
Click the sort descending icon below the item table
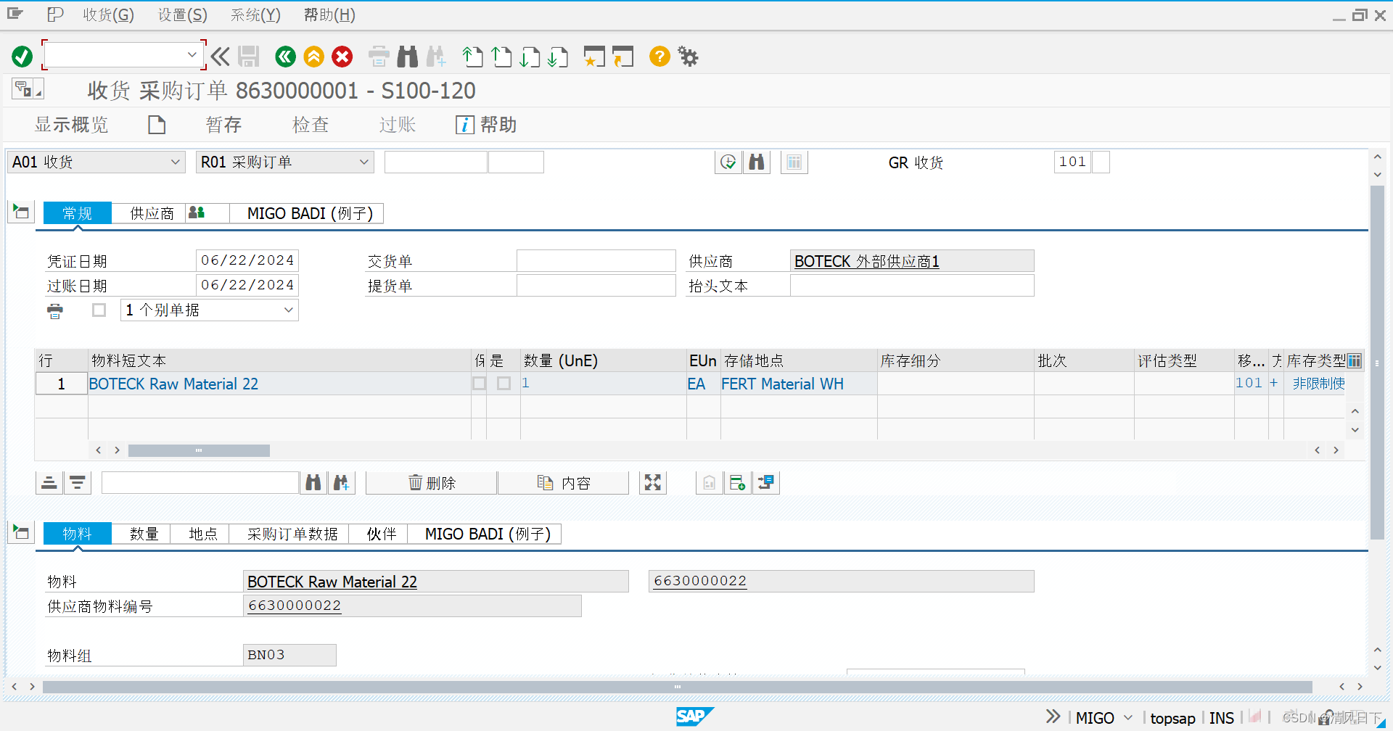point(78,483)
